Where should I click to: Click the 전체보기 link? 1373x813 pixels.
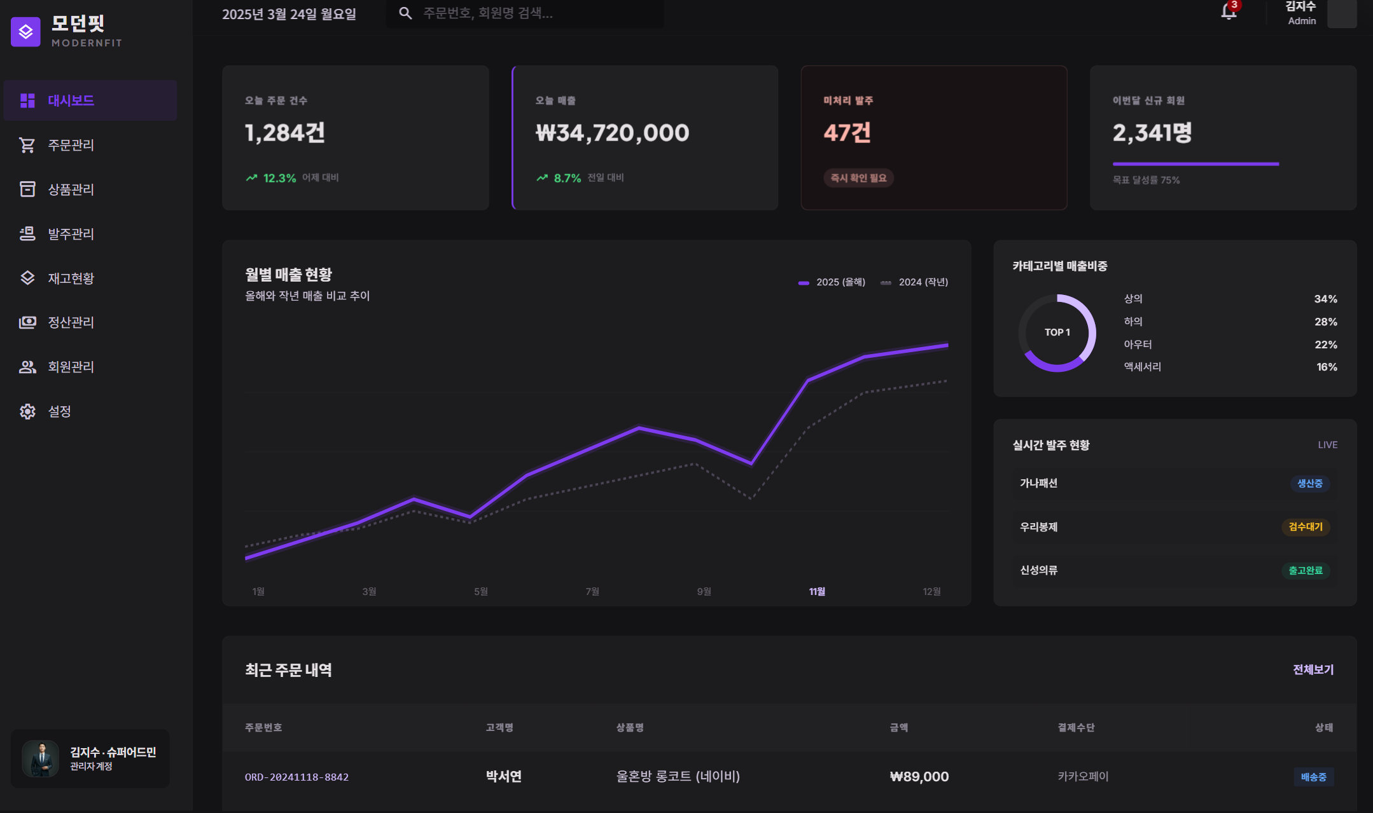tap(1313, 669)
